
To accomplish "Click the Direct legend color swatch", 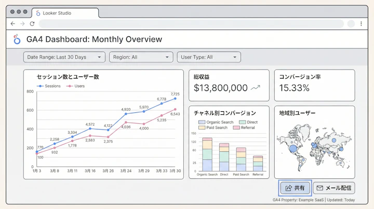I will pyautogui.click(x=243, y=122).
